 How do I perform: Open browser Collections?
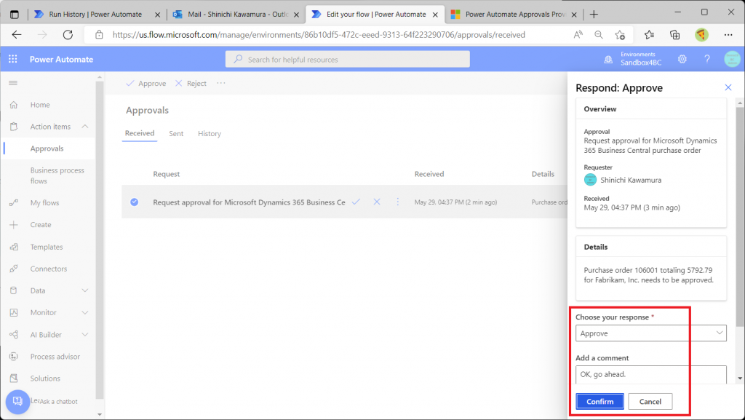click(x=674, y=35)
